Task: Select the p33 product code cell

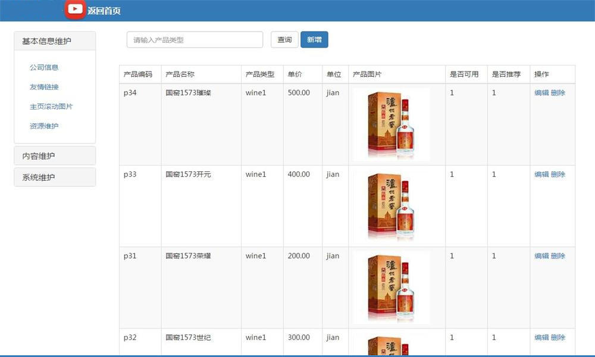Action: [x=140, y=206]
